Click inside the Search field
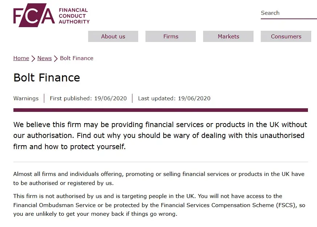Screen dimensions: 317x227 point(288,13)
